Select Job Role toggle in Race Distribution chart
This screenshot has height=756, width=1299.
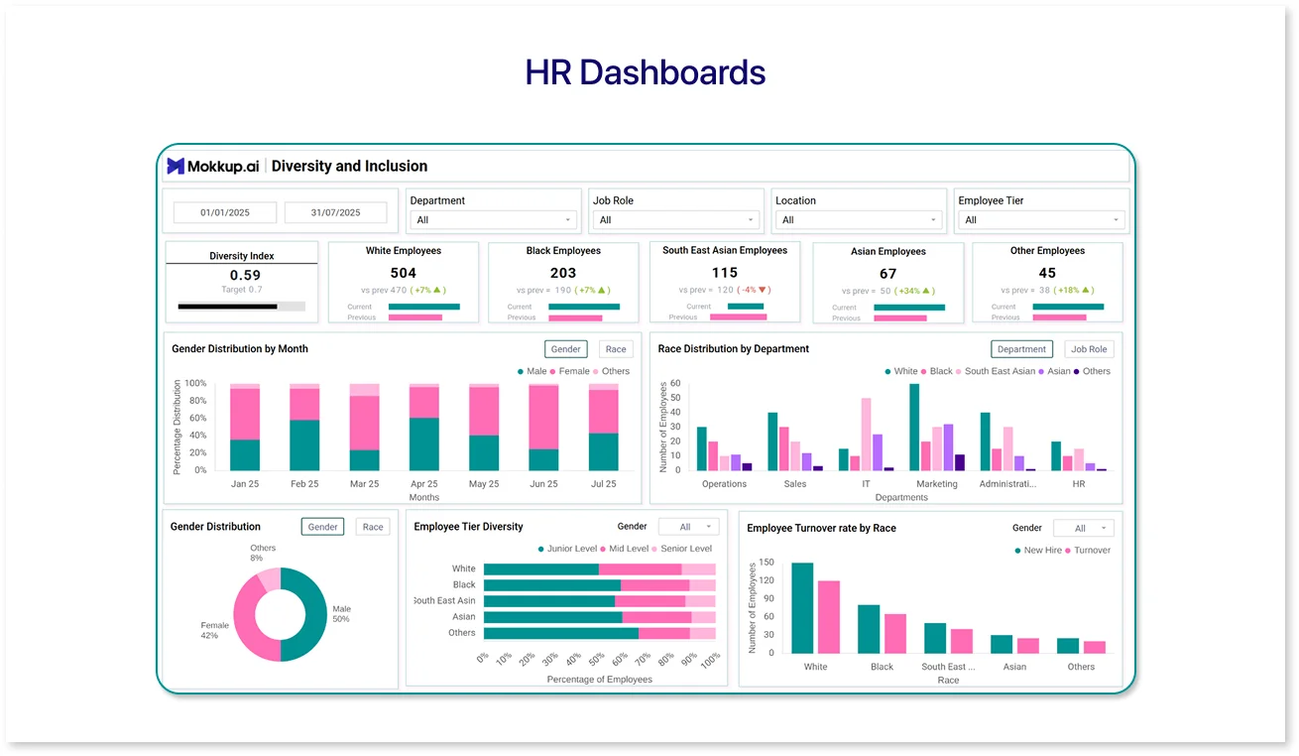1090,349
